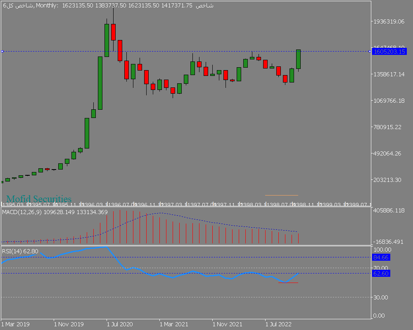Click the 1936319.06 price axis value
The height and width of the screenshot is (330, 413).
coord(388,21)
